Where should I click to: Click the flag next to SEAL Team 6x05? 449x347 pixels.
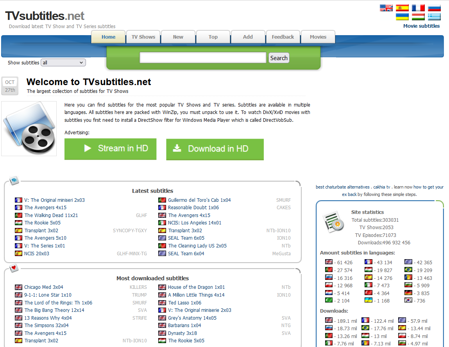pyautogui.click(x=162, y=238)
